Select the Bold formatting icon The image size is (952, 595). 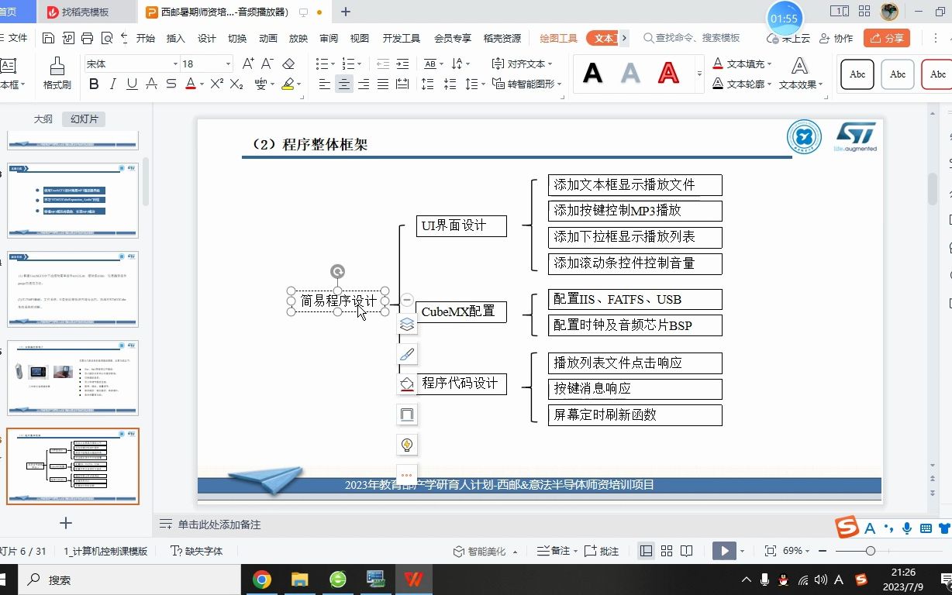93,82
